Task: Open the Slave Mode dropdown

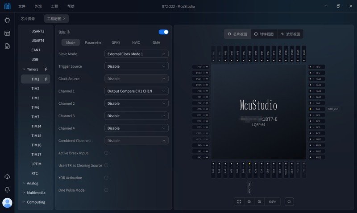Action: pyautogui.click(x=137, y=54)
